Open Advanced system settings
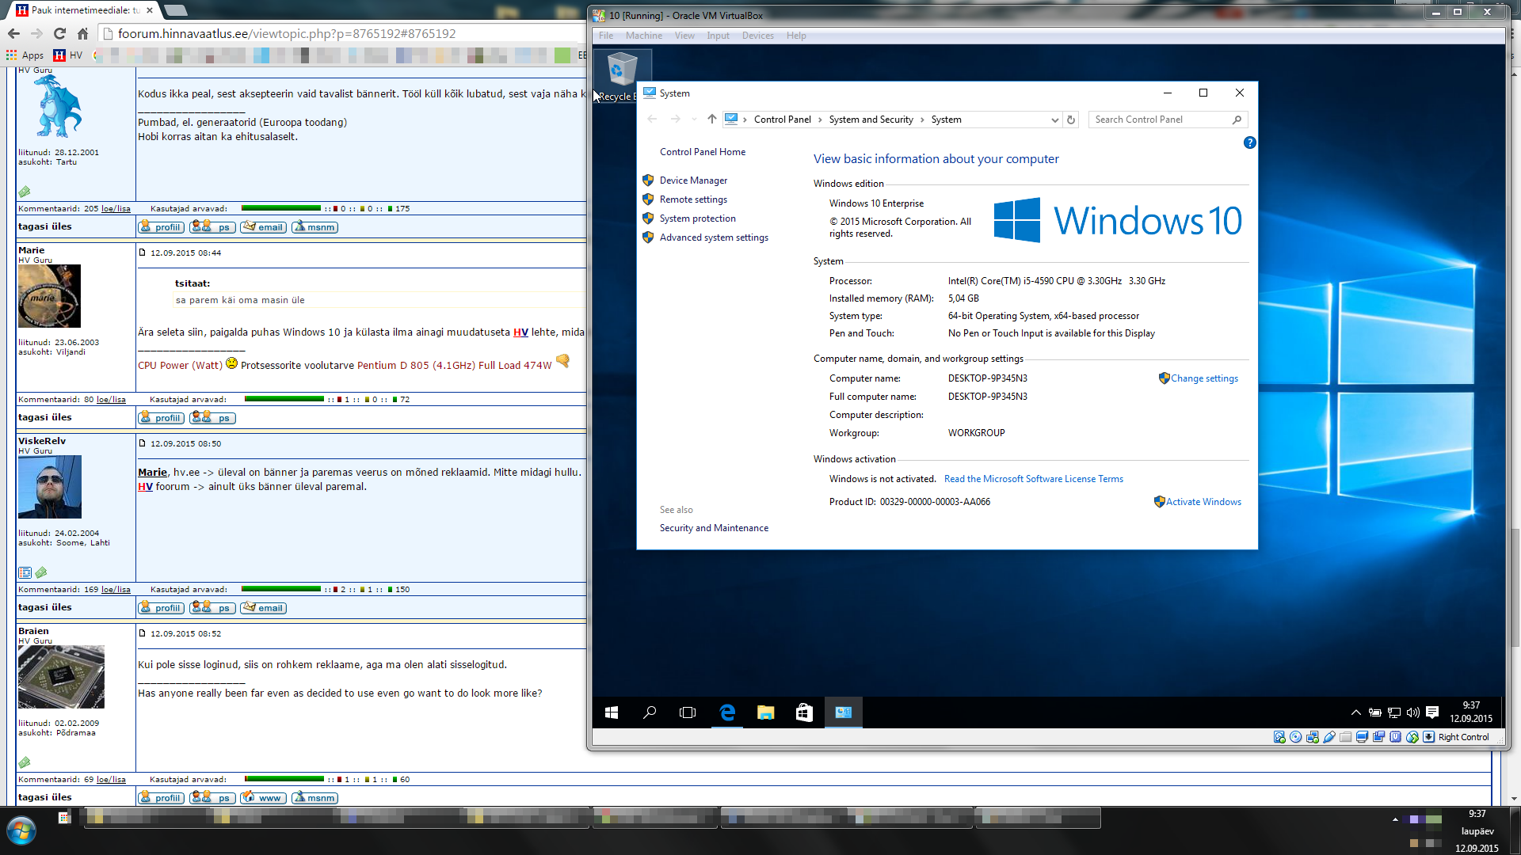This screenshot has width=1521, height=855. [714, 237]
